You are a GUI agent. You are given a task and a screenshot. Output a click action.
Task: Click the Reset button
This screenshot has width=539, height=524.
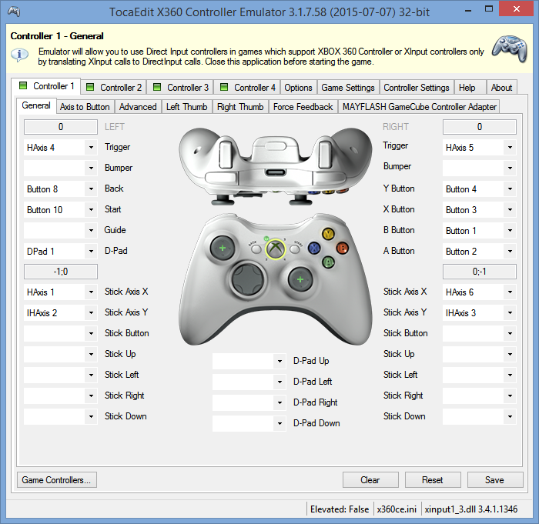click(x=433, y=479)
